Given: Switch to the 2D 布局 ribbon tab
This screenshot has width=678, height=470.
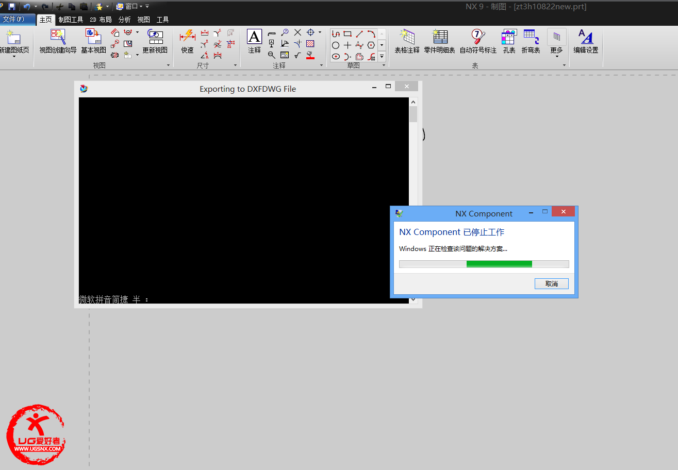Looking at the screenshot, I should 101,20.
